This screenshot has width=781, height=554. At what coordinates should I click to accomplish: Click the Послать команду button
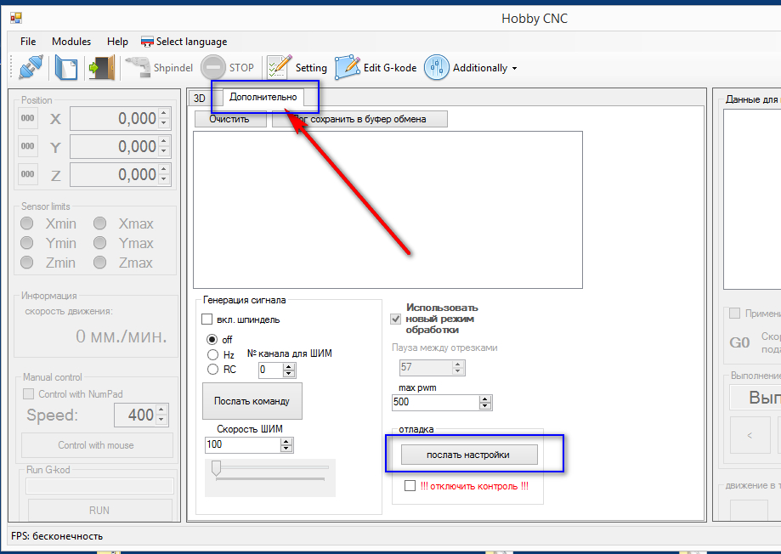(252, 401)
